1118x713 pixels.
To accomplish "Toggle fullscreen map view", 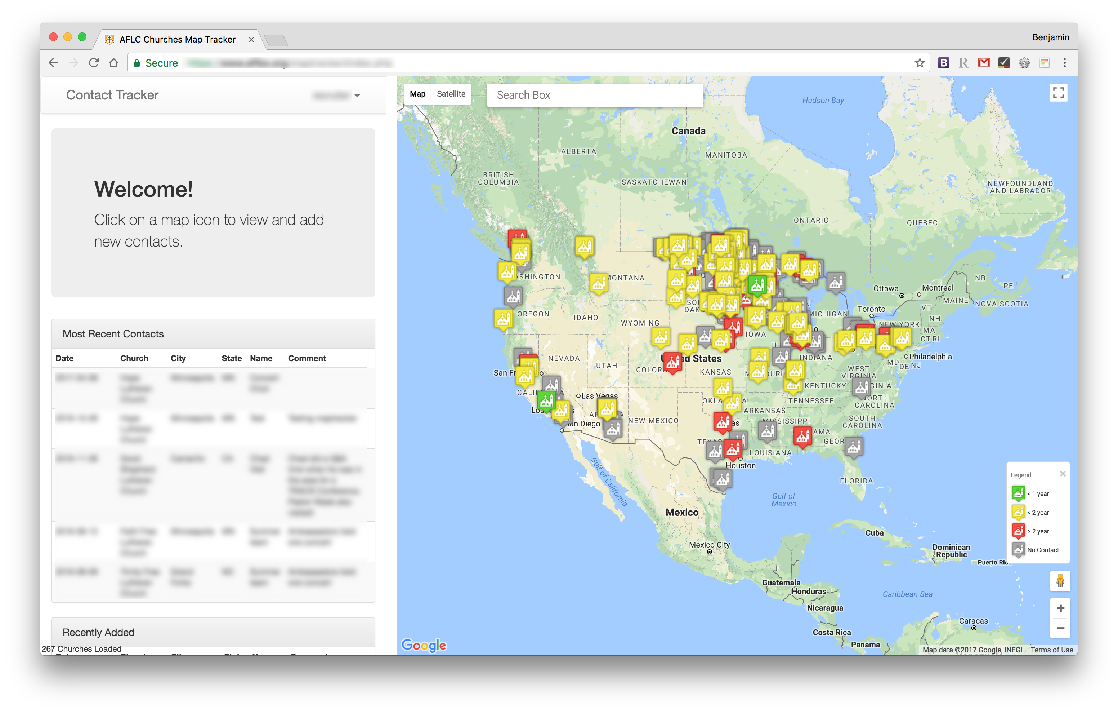I will 1058,93.
